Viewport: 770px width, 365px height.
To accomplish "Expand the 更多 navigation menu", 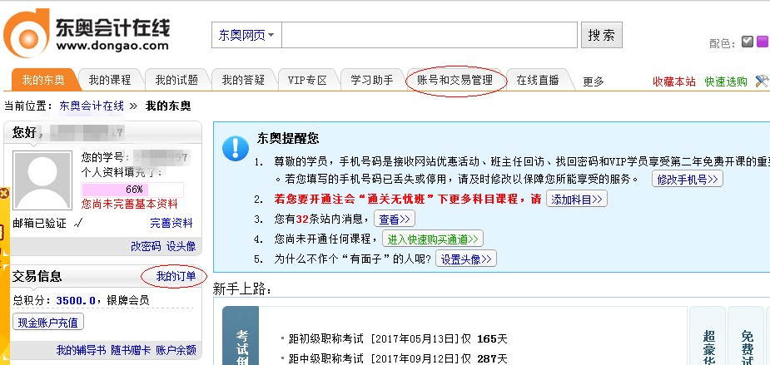I will [x=593, y=81].
